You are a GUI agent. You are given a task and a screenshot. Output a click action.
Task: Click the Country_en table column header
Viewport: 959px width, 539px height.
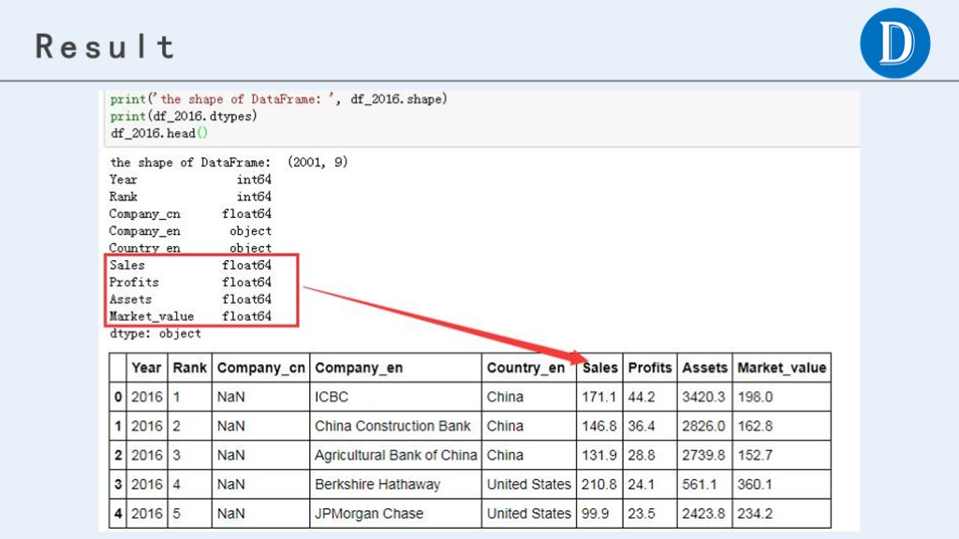pos(529,368)
